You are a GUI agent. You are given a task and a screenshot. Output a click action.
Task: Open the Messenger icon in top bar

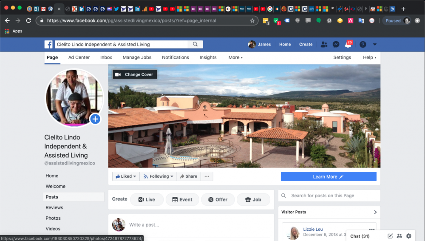[x=336, y=44]
